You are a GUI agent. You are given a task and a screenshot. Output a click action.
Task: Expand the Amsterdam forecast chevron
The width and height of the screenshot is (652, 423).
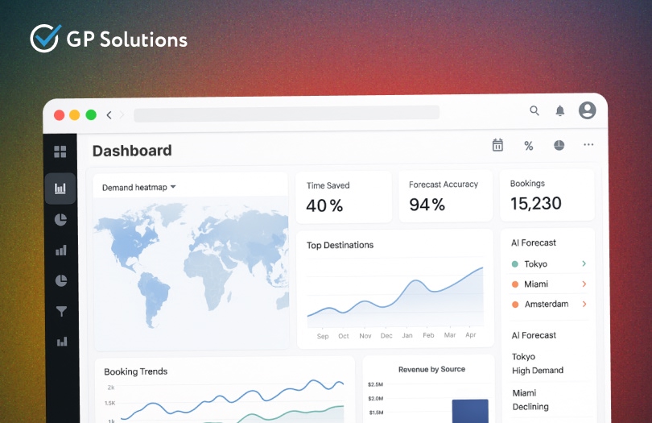click(584, 304)
